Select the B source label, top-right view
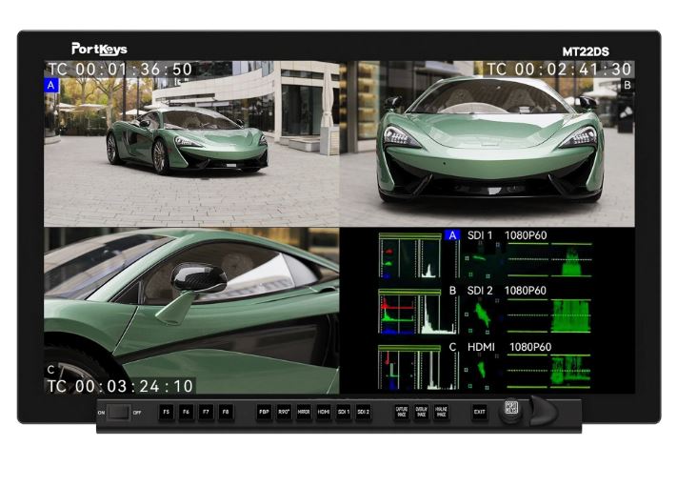The image size is (677, 487). tap(627, 85)
